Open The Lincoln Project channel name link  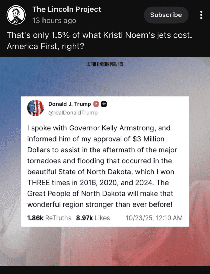tap(66, 9)
